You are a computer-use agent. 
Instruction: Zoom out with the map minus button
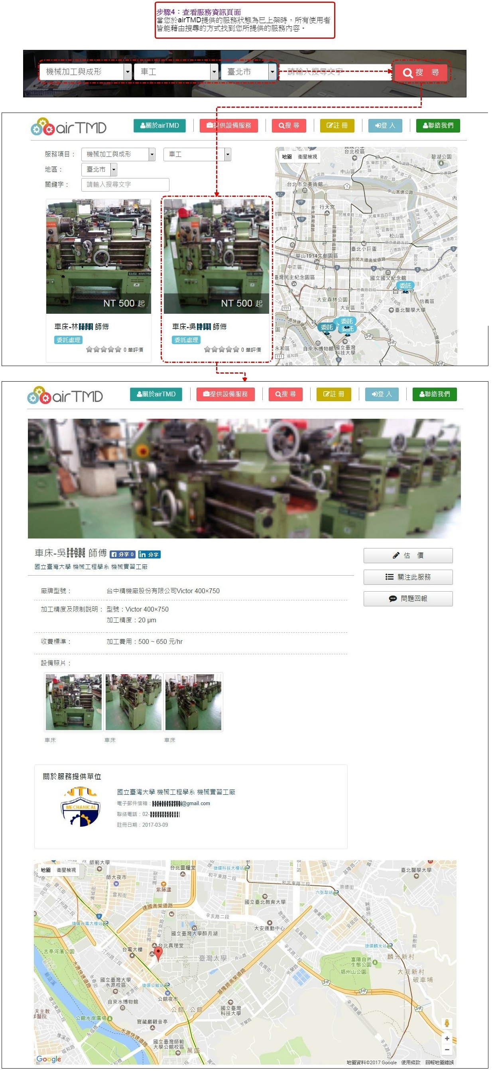pos(447,1049)
